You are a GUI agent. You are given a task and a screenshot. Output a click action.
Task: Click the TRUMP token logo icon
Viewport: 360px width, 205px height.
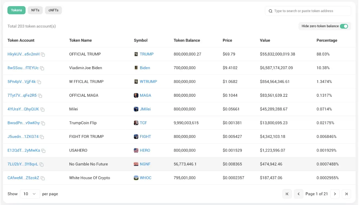[x=136, y=54]
